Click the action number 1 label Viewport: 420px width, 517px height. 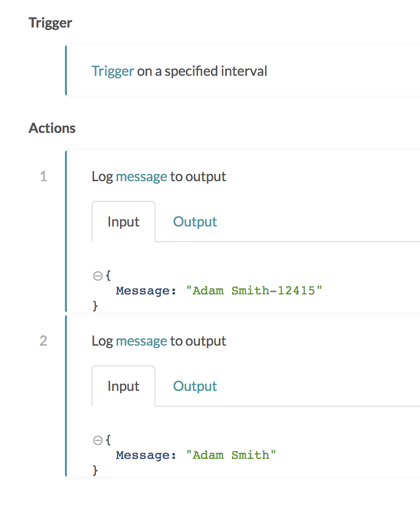(x=43, y=176)
